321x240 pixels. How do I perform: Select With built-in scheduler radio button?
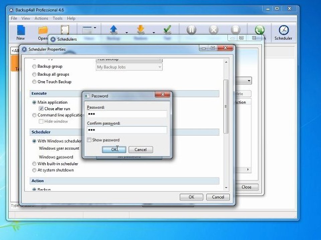click(x=34, y=164)
